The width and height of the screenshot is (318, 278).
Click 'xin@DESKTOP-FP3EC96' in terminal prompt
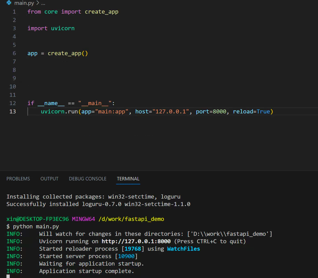(x=38, y=219)
